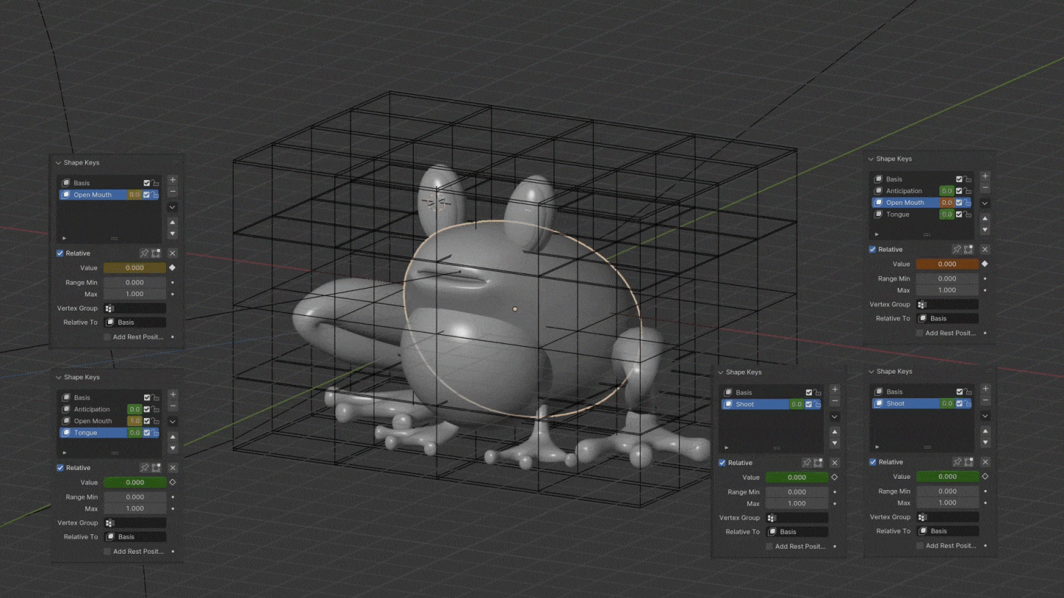
Task: Click Max field in the orange-value panel
Action: pos(948,290)
